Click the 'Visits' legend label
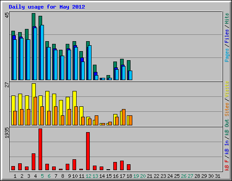Viewport: 232px width, 181px height. [x=227, y=89]
